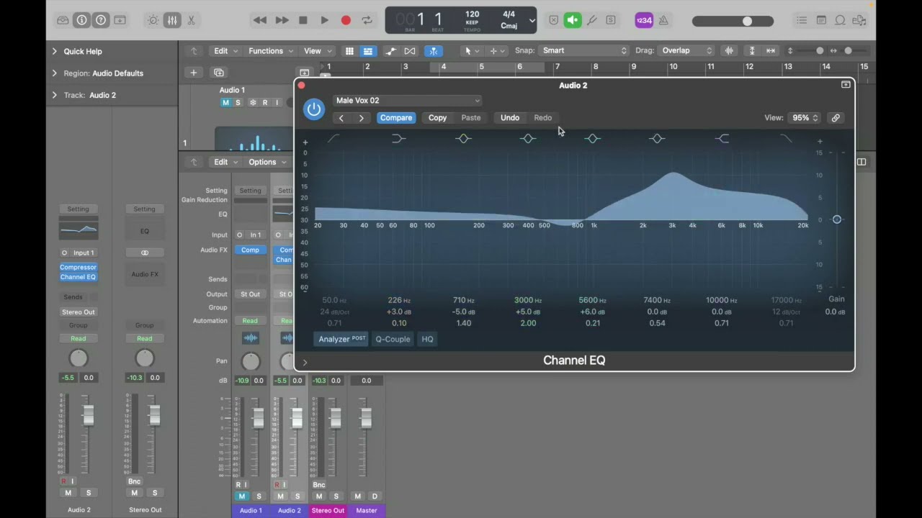Toggle the HQ button
Image resolution: width=922 pixels, height=518 pixels.
[x=427, y=339]
